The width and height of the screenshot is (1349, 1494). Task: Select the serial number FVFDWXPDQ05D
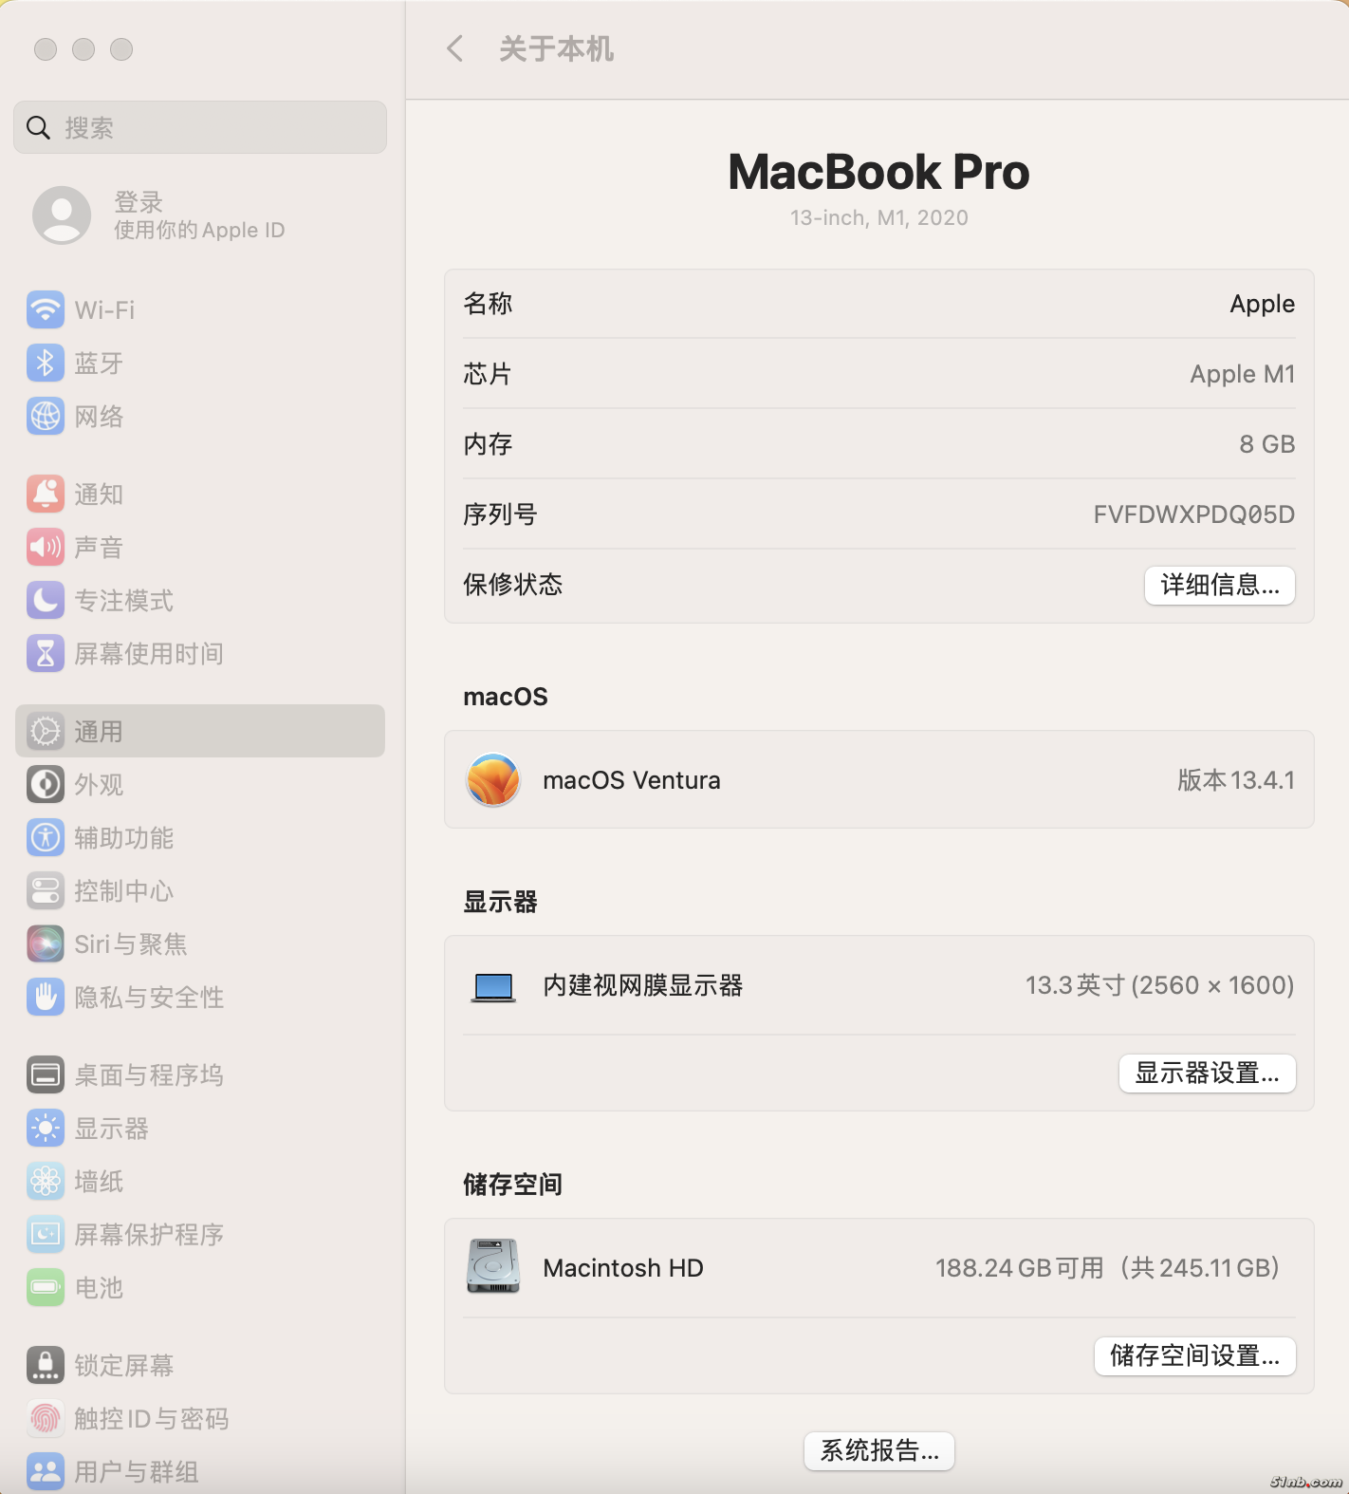pyautogui.click(x=1193, y=514)
